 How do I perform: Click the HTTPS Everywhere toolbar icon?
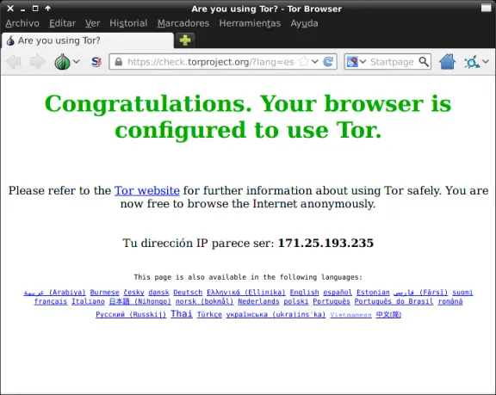click(x=472, y=62)
